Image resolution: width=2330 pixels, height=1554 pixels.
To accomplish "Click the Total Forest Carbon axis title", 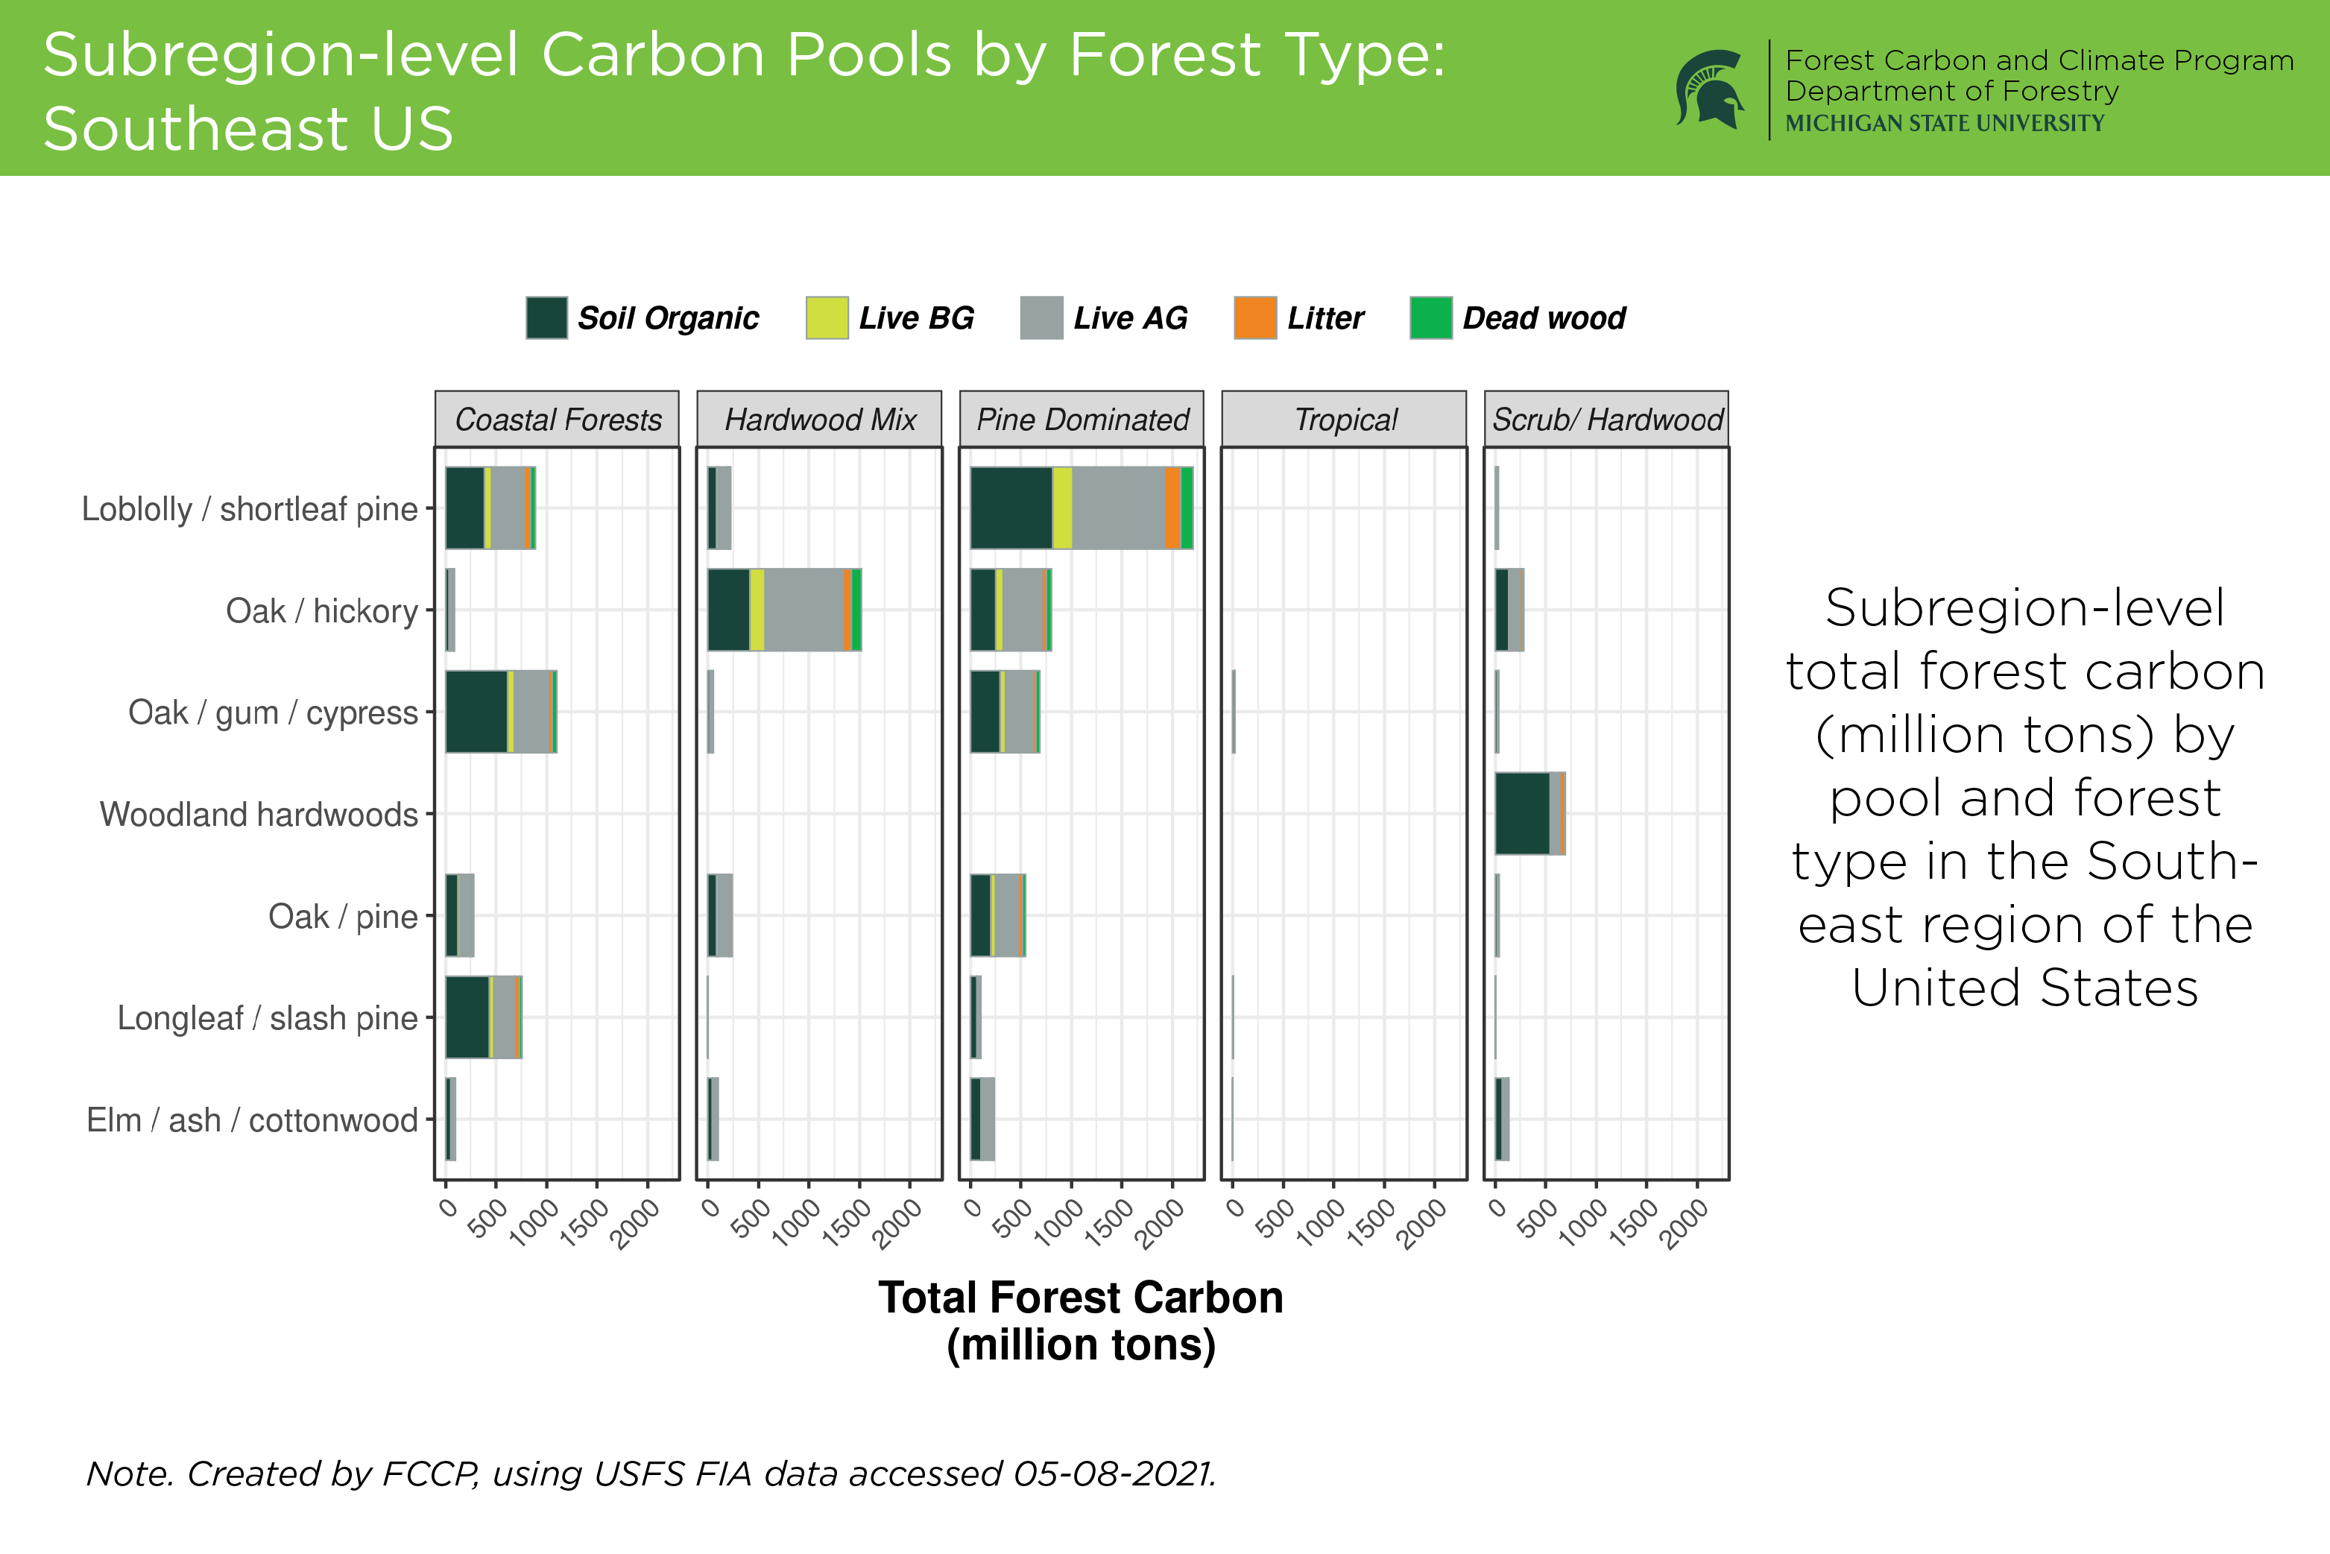I will click(x=1082, y=1321).
